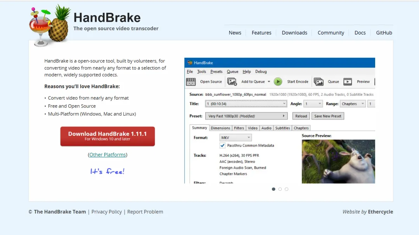Image resolution: width=419 pixels, height=235 pixels.
Task: Follow the Other Platforms link
Action: click(x=107, y=155)
